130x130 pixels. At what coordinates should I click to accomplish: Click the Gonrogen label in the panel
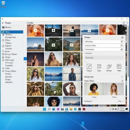[x=88, y=101]
